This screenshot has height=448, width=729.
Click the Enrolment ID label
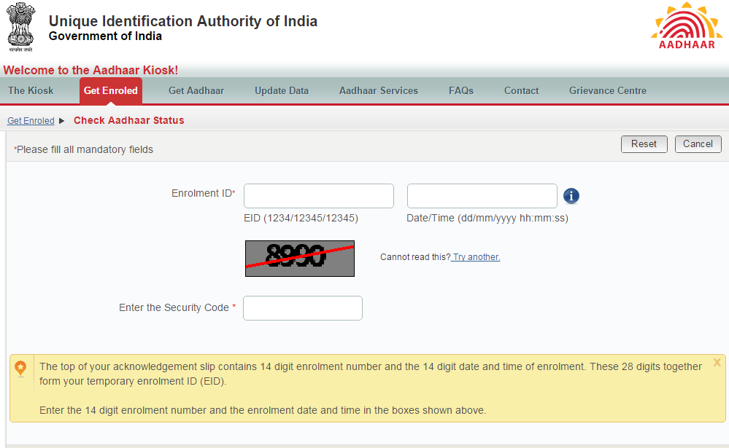pos(202,193)
